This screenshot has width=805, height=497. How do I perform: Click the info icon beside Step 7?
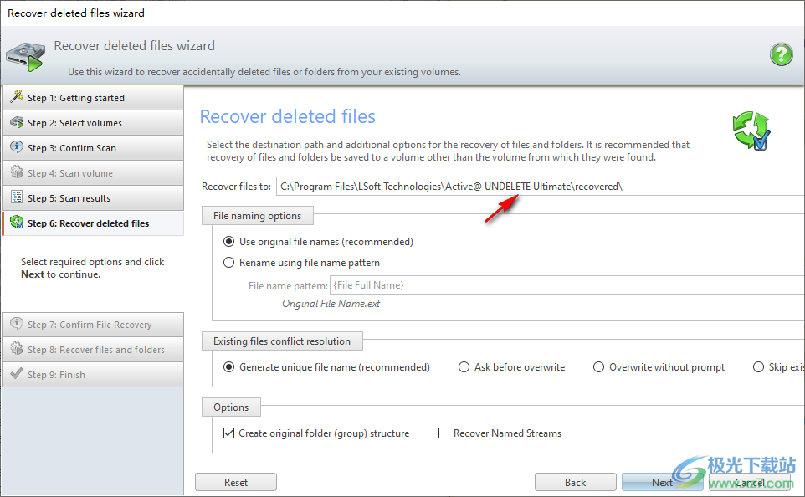pyautogui.click(x=17, y=324)
